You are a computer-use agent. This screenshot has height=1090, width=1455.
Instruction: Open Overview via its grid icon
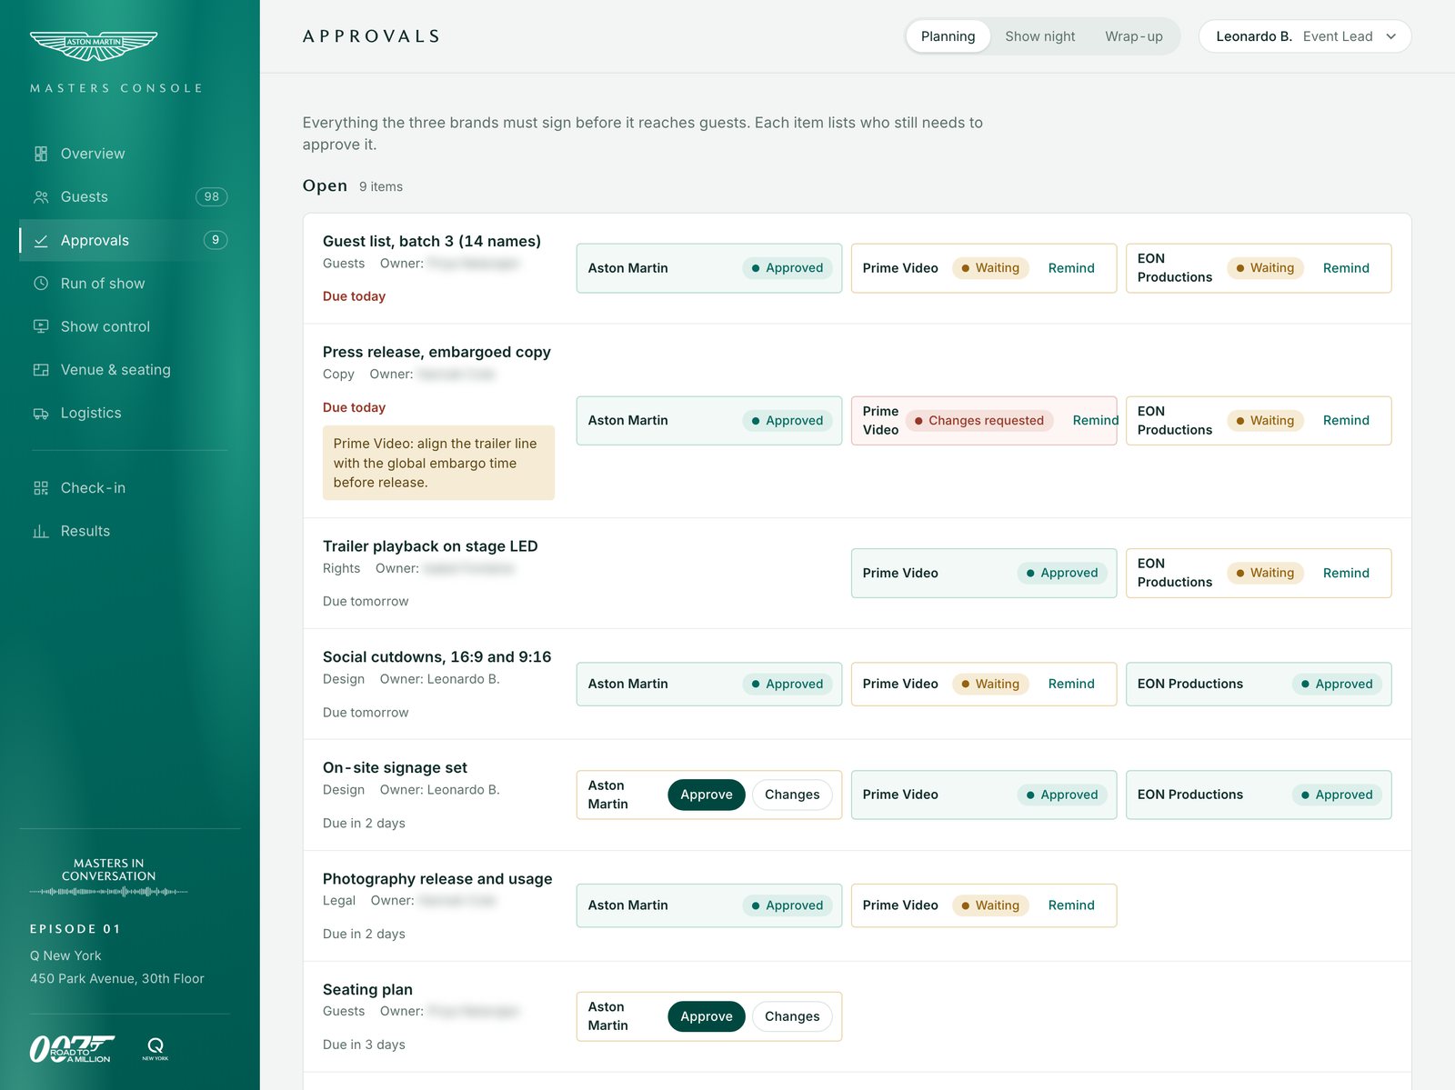pyautogui.click(x=41, y=154)
